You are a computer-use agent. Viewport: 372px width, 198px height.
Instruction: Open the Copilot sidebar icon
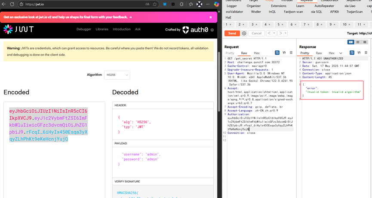pyautogui.click(x=216, y=4)
